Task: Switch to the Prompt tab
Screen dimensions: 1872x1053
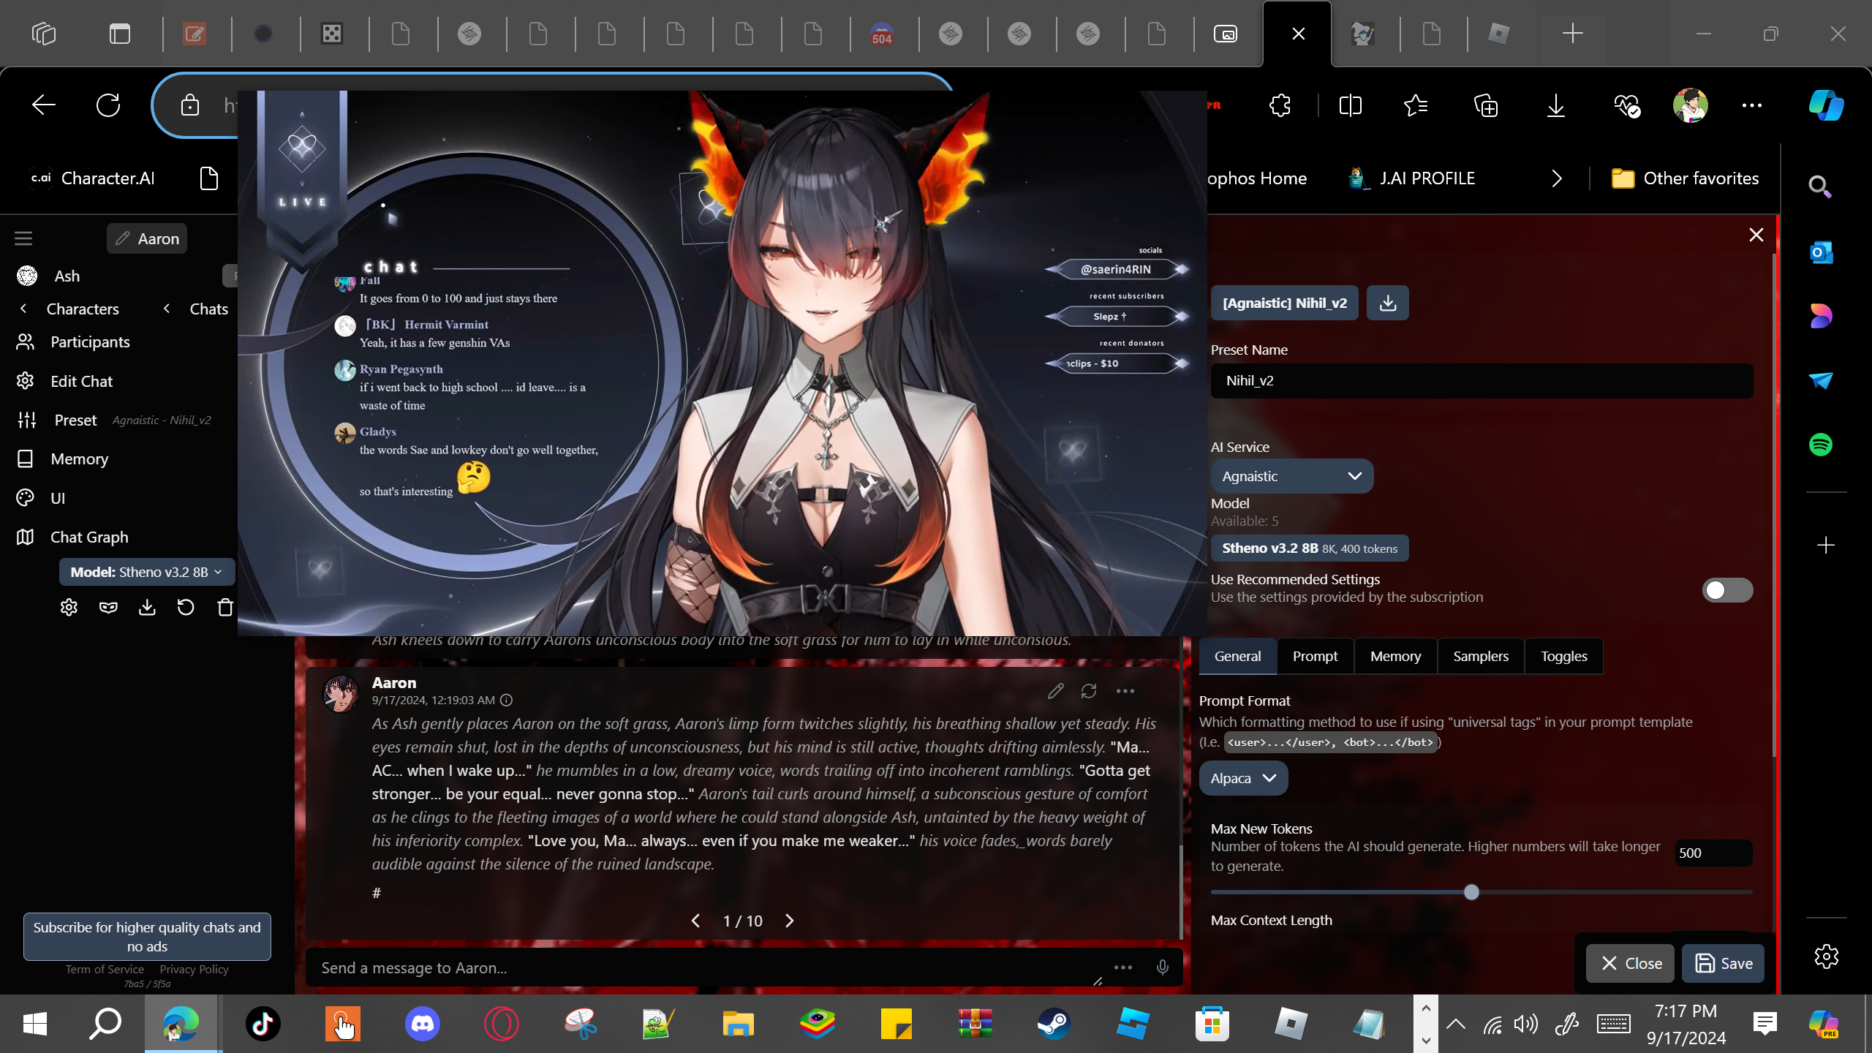Action: coord(1315,656)
